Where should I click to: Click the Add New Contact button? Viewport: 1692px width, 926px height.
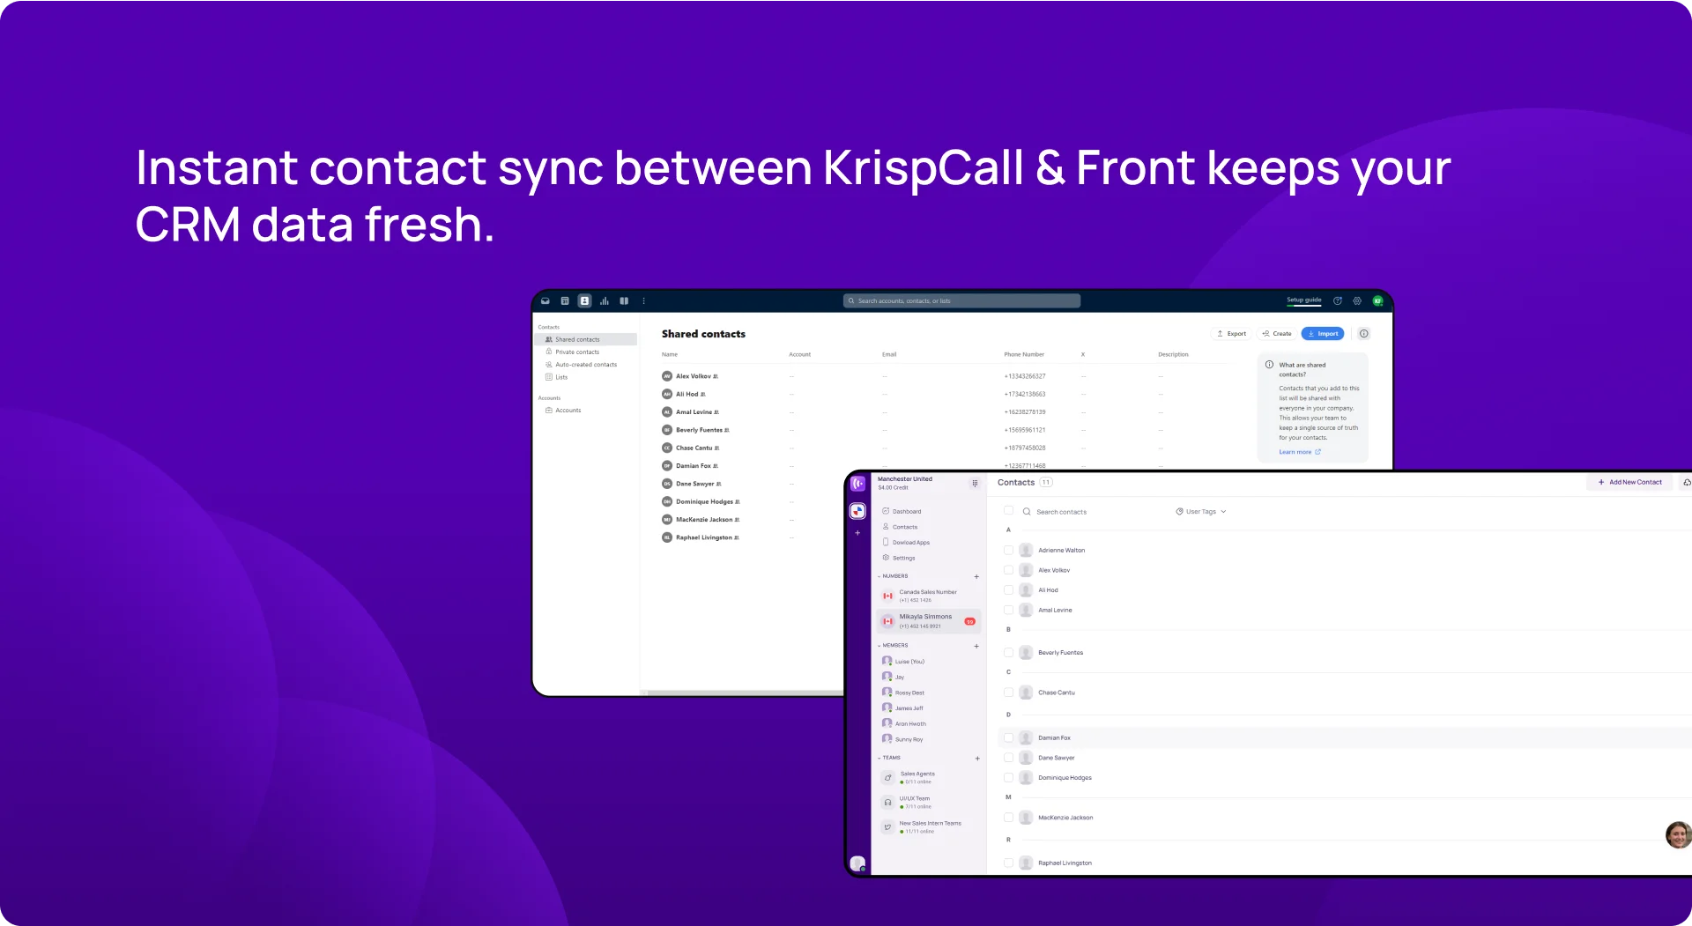tap(1630, 482)
